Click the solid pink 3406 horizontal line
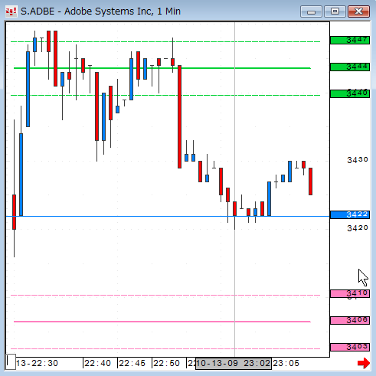Viewport: 376px width, 376px height. (162, 322)
